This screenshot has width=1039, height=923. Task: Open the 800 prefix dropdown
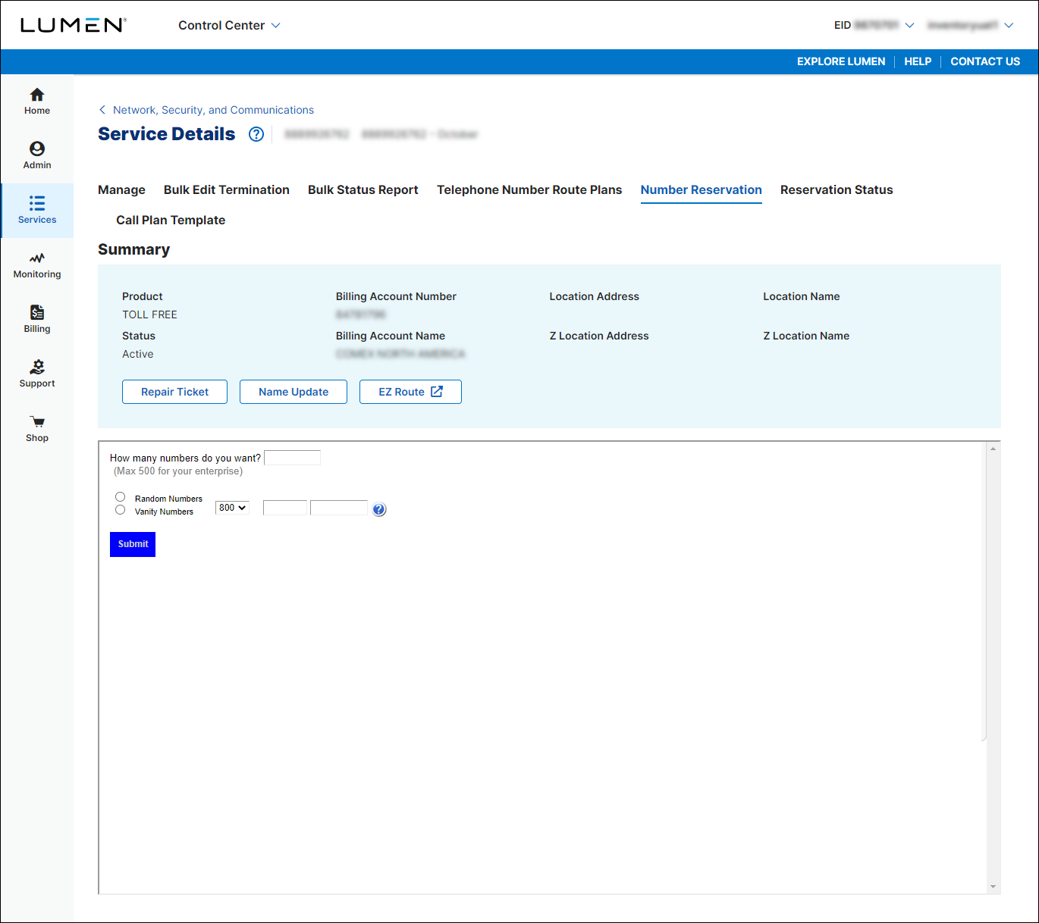click(x=232, y=508)
